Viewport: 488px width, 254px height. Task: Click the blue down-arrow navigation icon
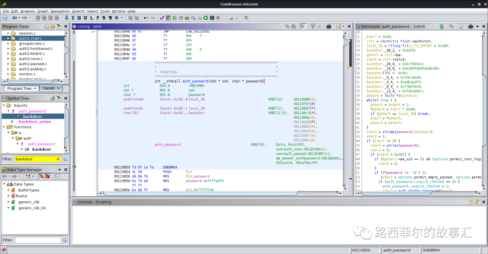point(67,18)
